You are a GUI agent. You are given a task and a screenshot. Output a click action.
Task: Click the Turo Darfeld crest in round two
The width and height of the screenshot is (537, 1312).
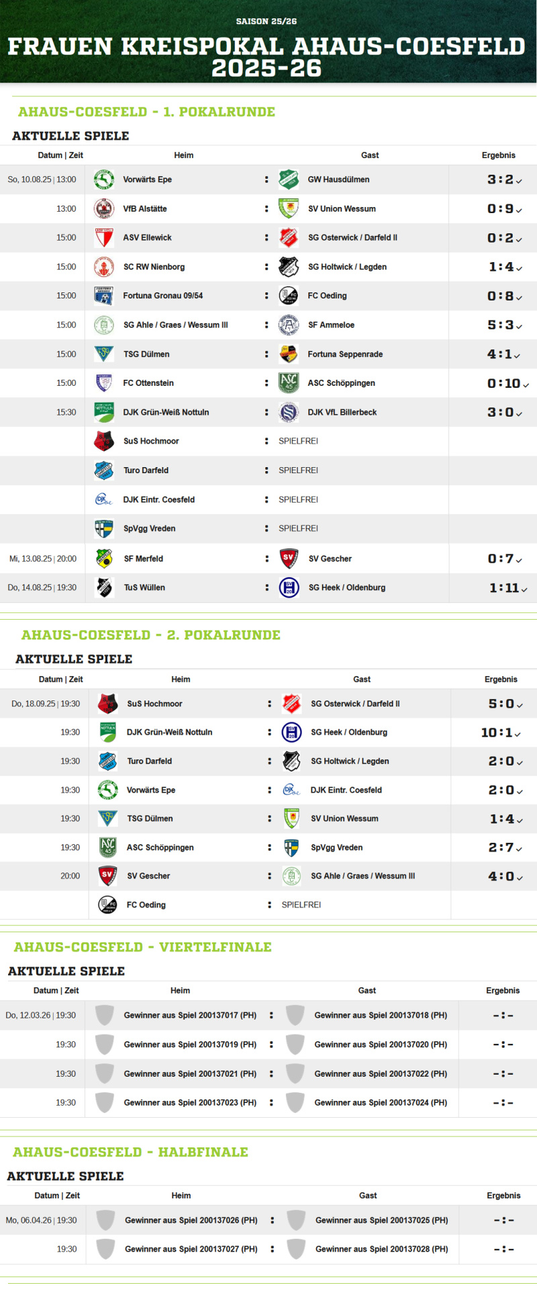pos(108,761)
